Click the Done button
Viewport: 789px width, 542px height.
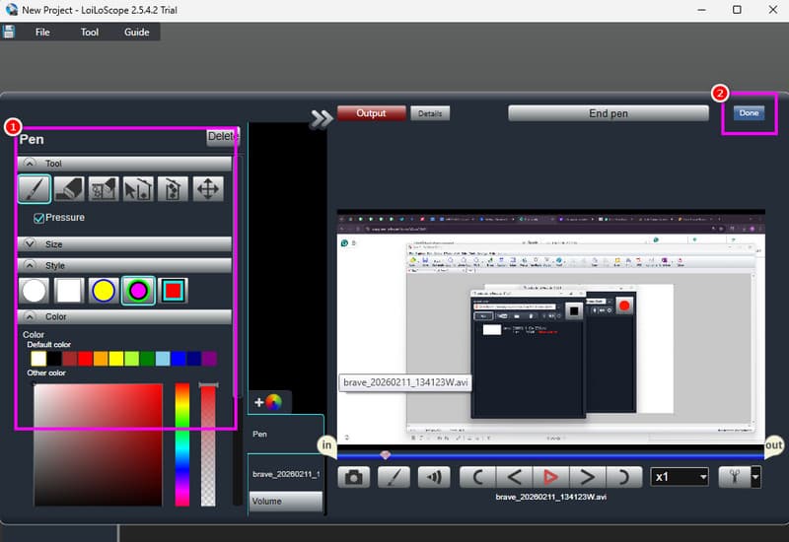749,113
